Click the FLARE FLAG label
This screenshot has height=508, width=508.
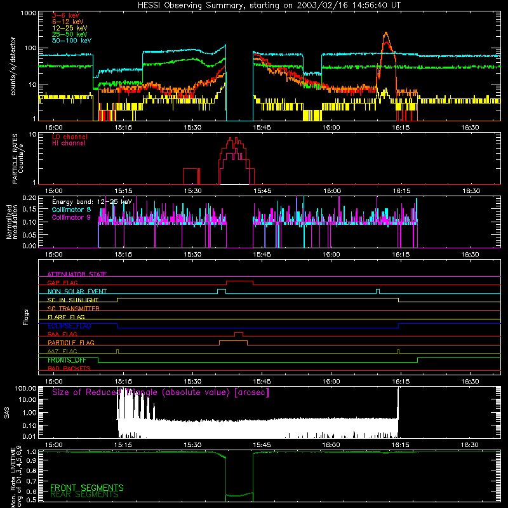coord(66,317)
